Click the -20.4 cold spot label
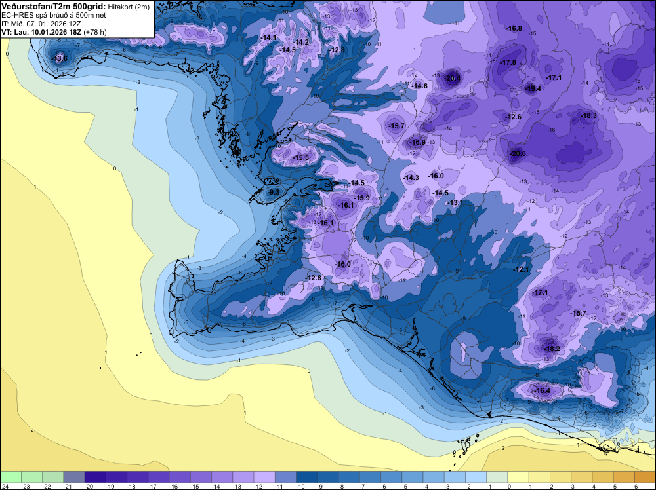The height and width of the screenshot is (490, 656). [x=452, y=78]
